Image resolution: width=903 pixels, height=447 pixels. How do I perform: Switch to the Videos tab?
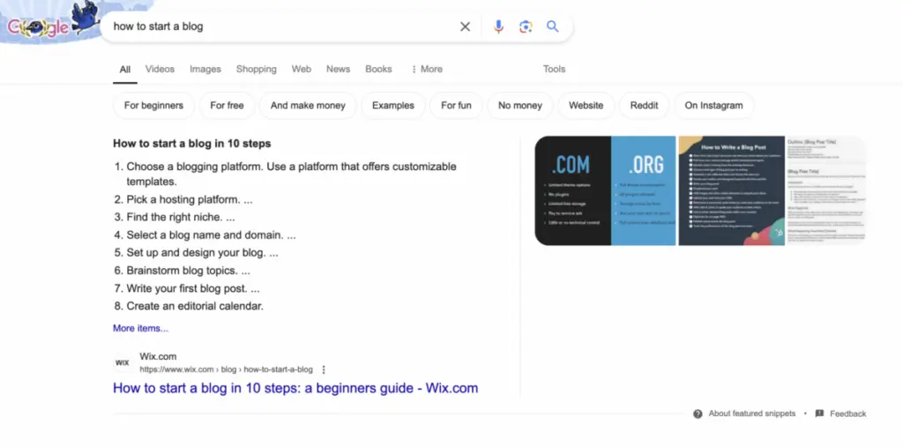pos(160,69)
